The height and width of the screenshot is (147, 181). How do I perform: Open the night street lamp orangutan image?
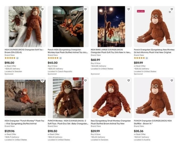click(x=111, y=27)
